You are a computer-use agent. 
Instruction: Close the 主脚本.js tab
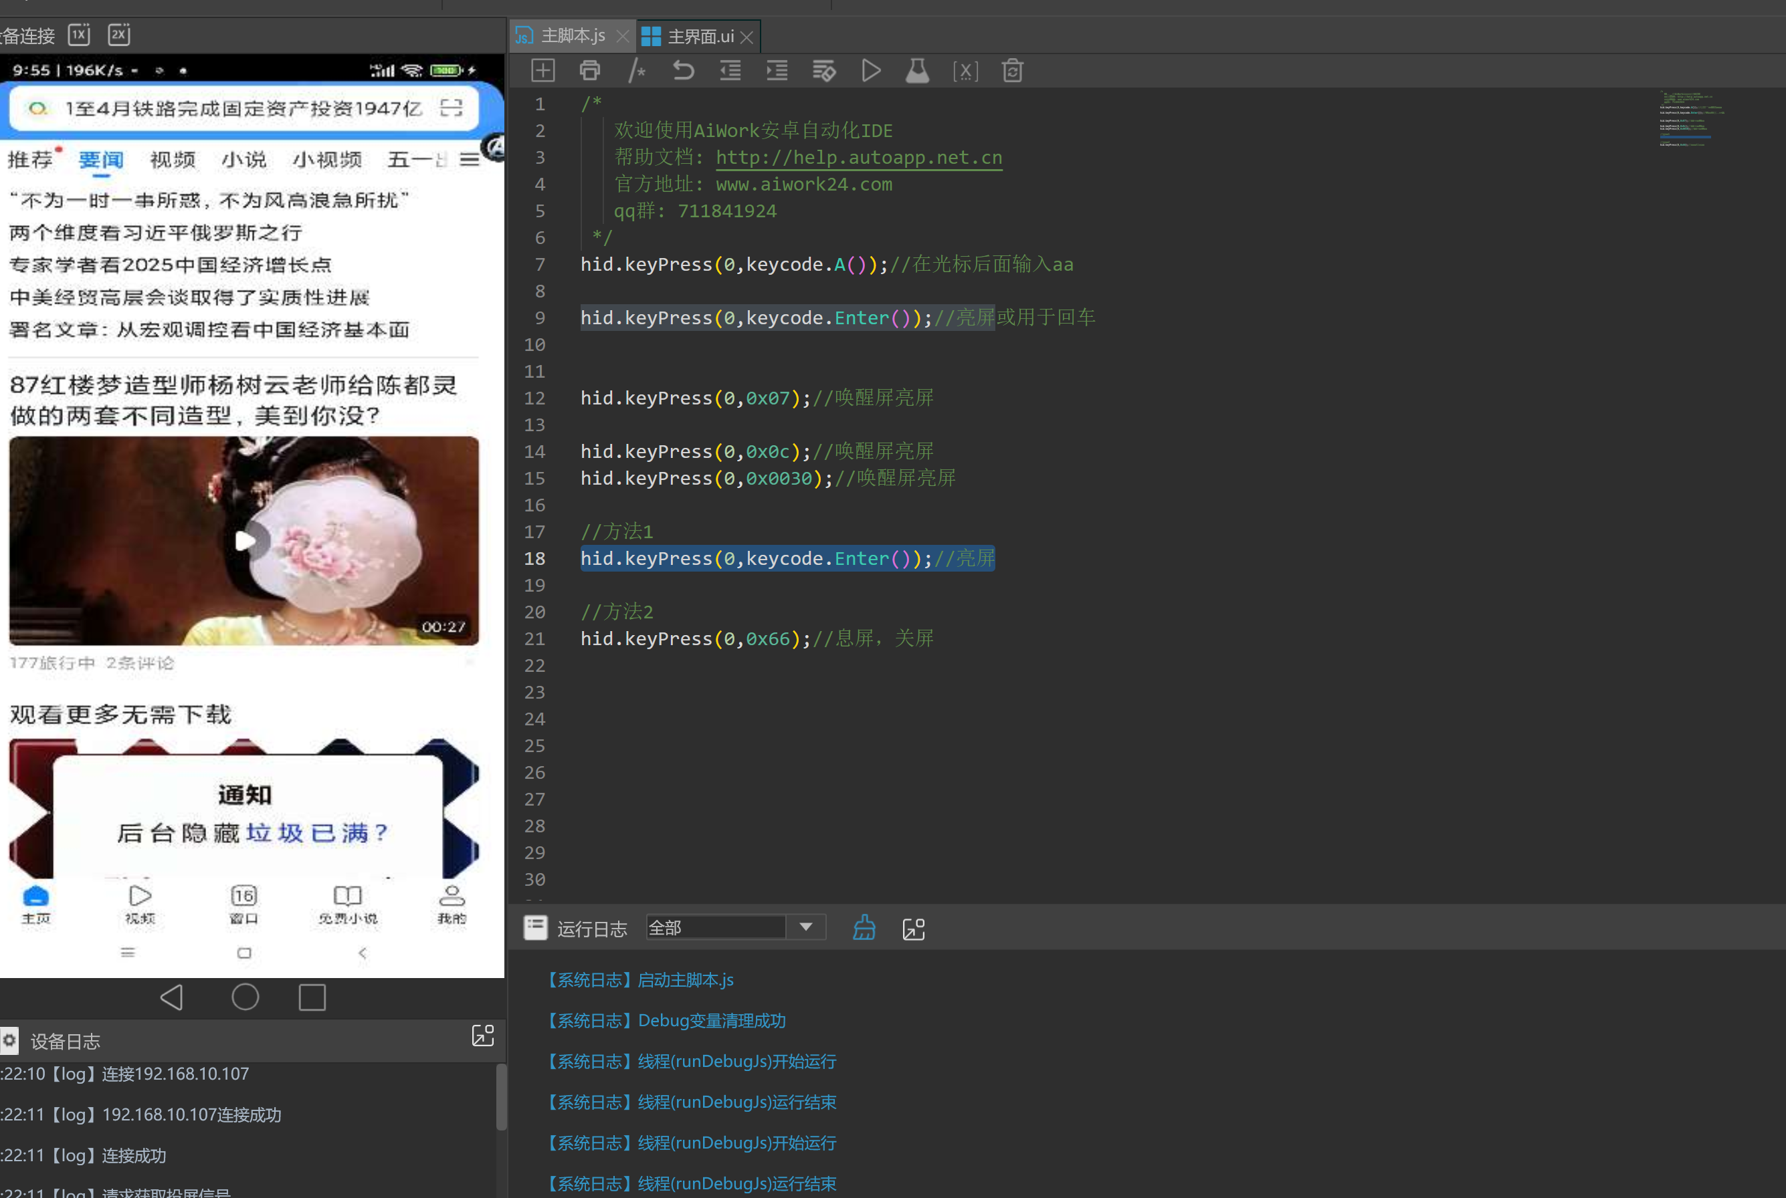point(622,36)
